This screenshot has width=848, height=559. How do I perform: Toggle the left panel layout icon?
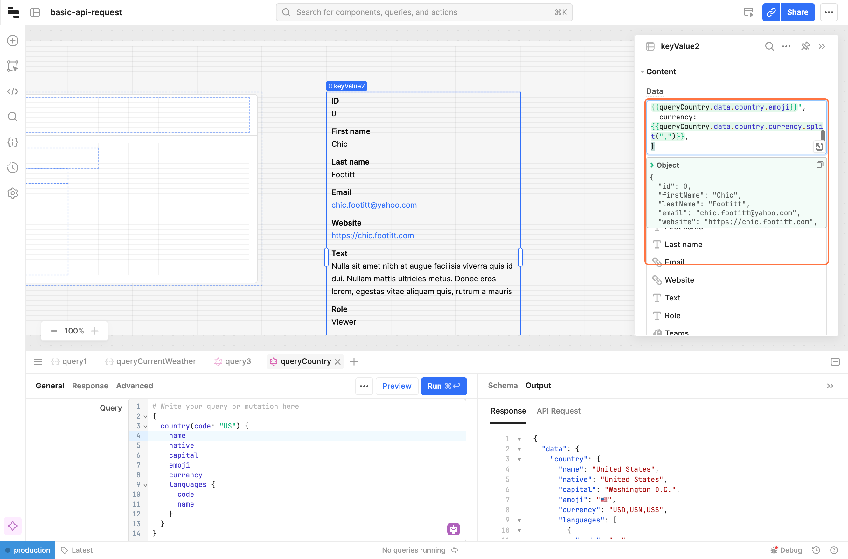click(35, 12)
